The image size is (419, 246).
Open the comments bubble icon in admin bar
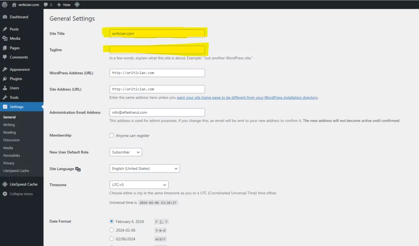pyautogui.click(x=46, y=5)
